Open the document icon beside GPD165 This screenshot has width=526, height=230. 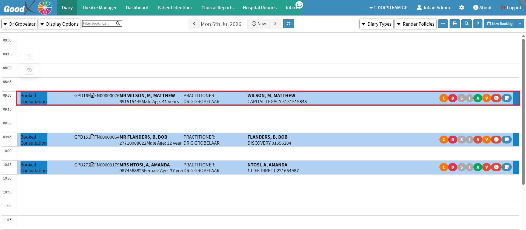point(92,95)
